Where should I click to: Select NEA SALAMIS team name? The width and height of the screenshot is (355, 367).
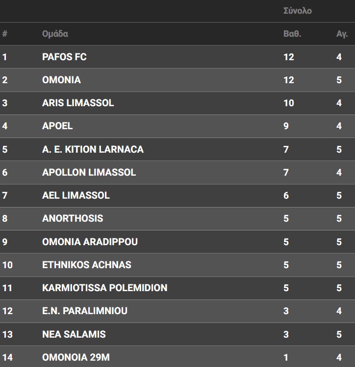[74, 334]
